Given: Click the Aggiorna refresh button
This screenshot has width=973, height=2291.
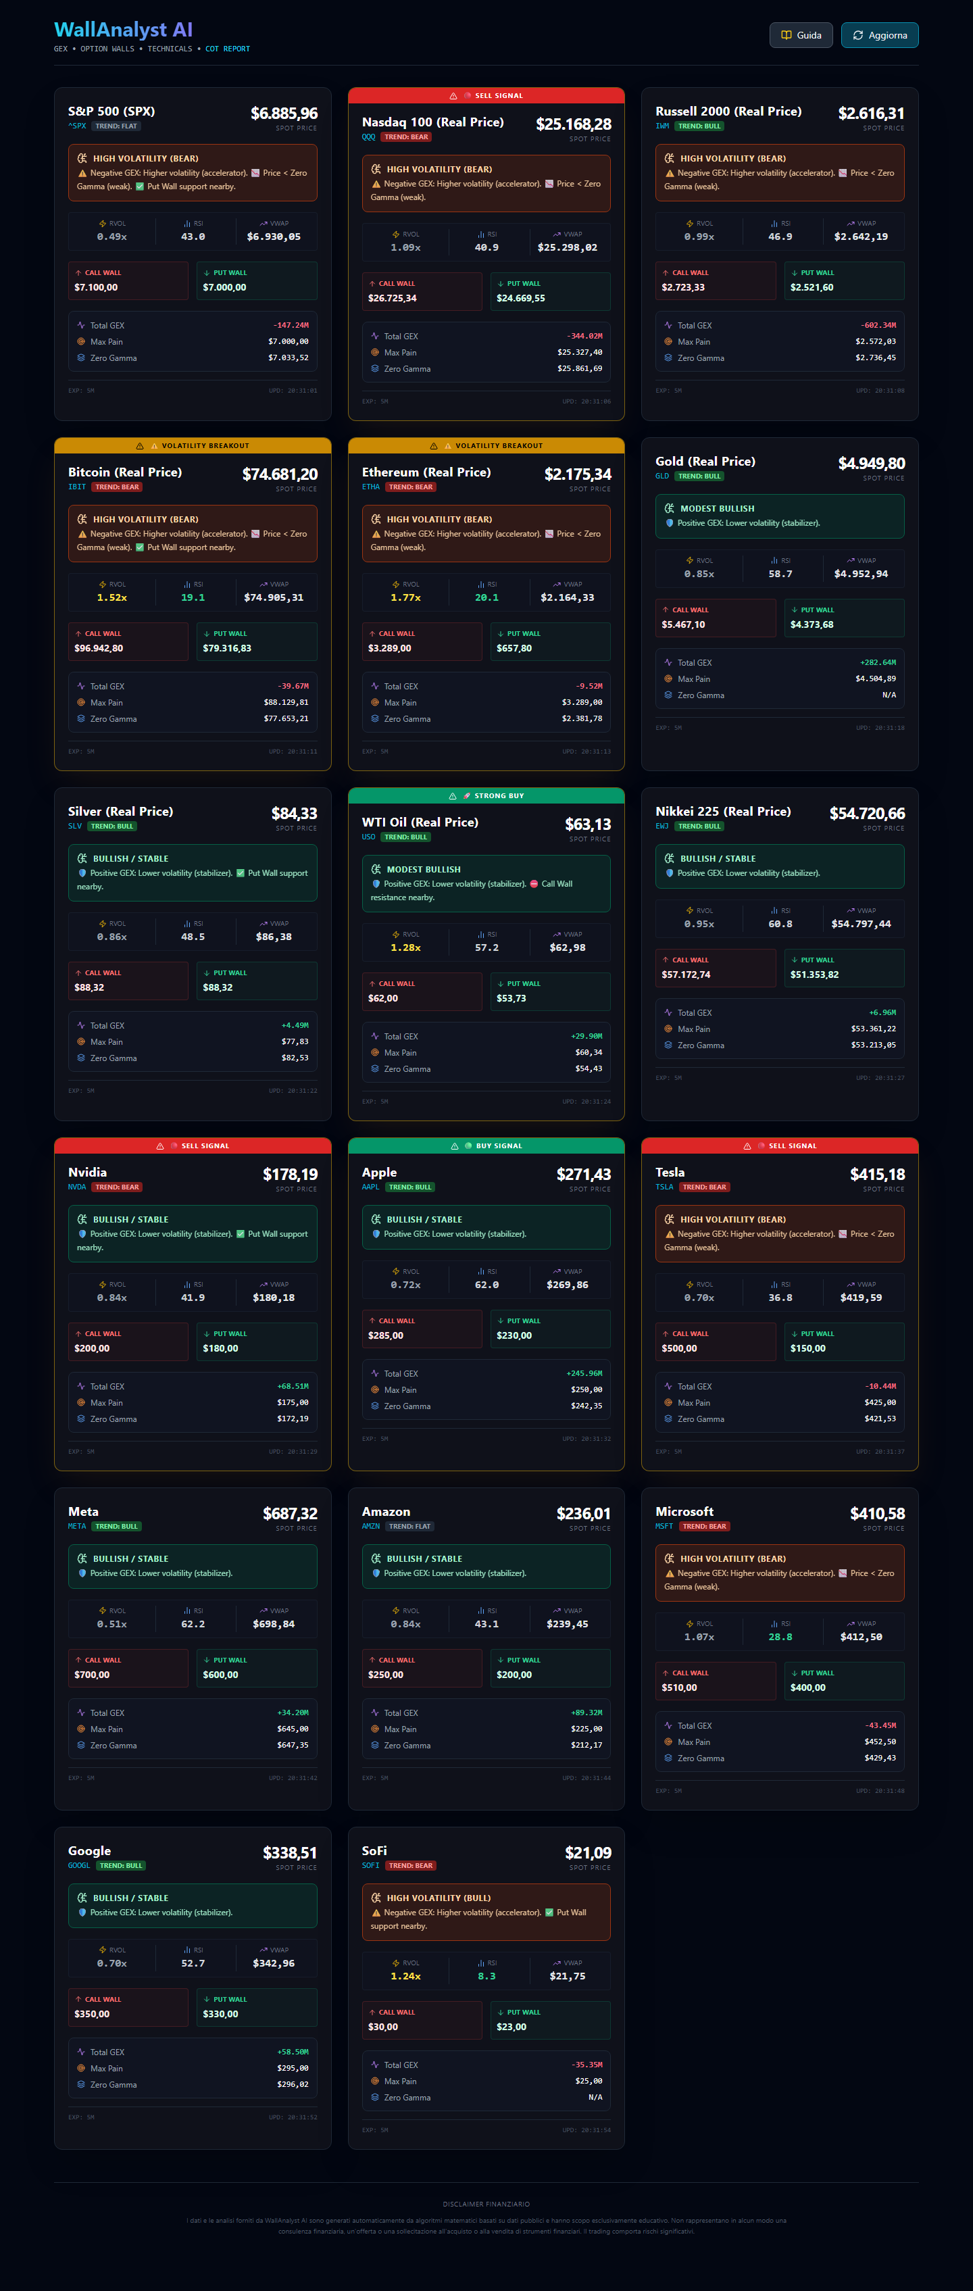Looking at the screenshot, I should click(878, 36).
